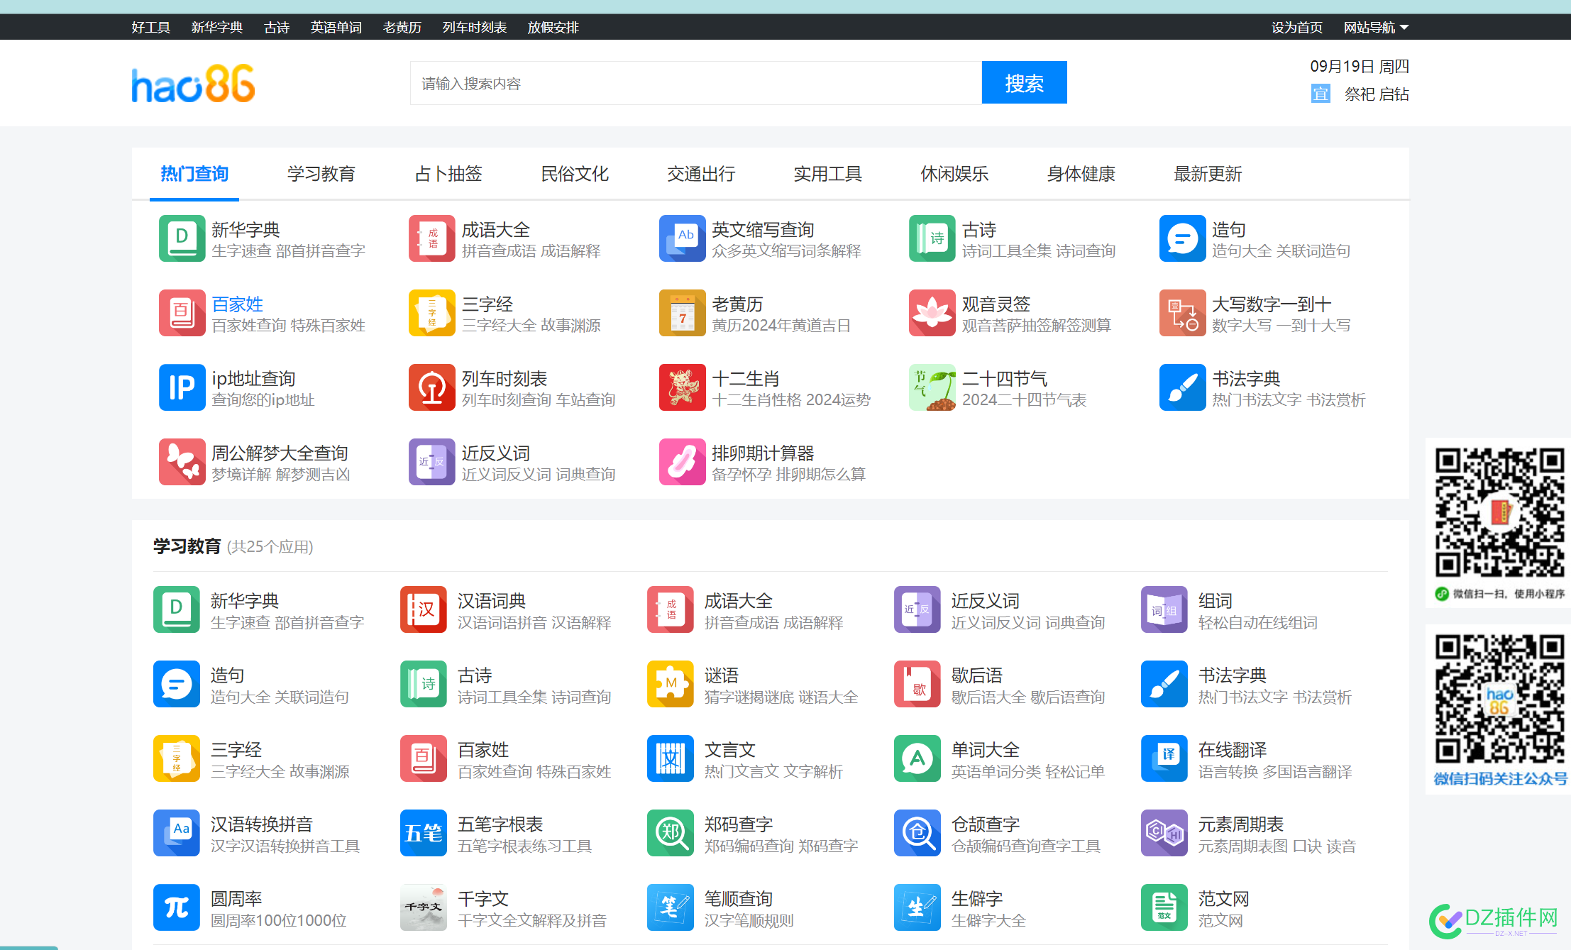
Task: Click the hao86 logo
Action: 193,84
